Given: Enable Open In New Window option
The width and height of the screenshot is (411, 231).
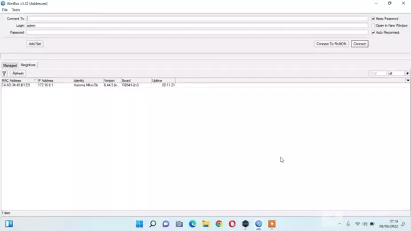Looking at the screenshot, I should [x=373, y=26].
